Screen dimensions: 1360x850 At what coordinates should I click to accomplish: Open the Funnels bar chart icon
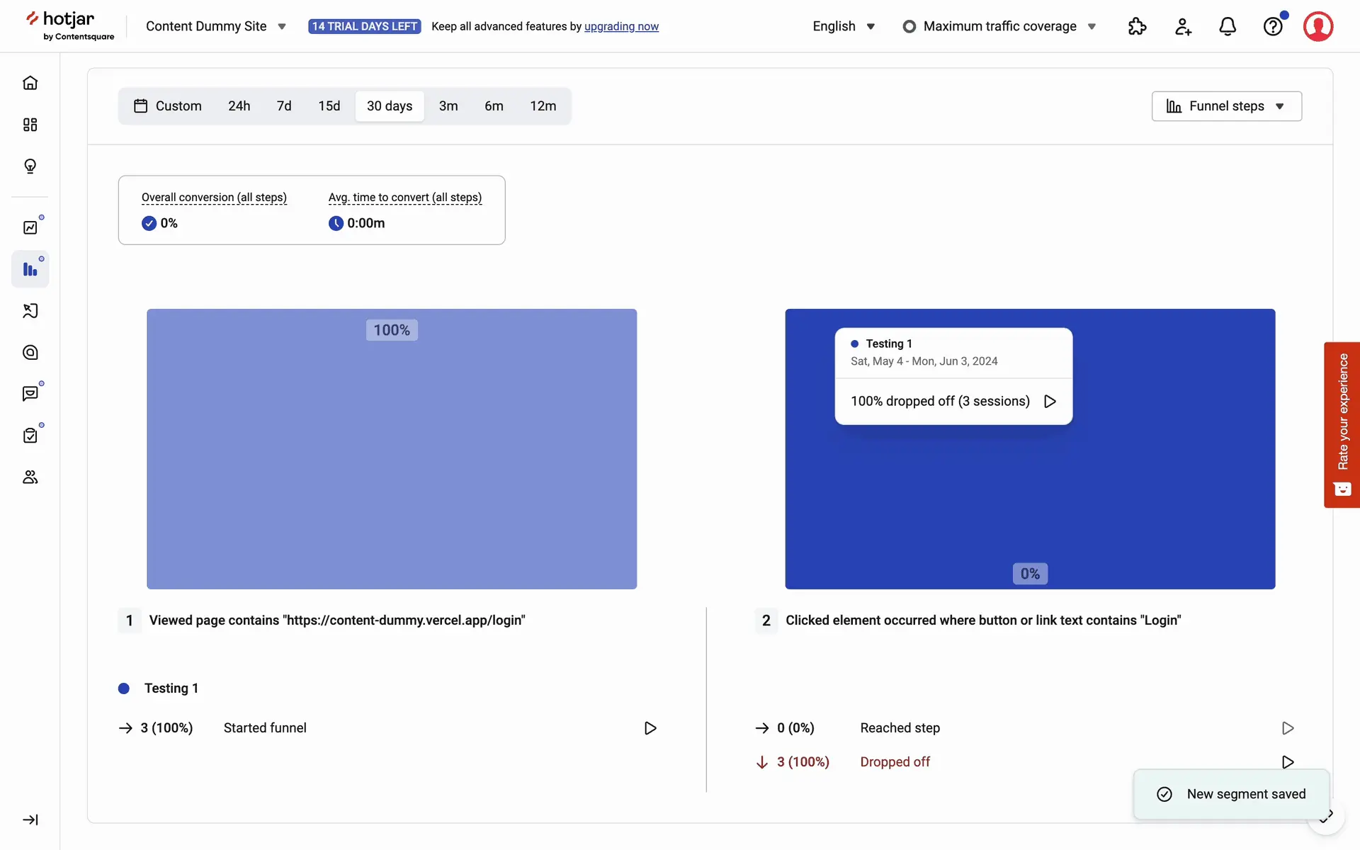coord(30,269)
